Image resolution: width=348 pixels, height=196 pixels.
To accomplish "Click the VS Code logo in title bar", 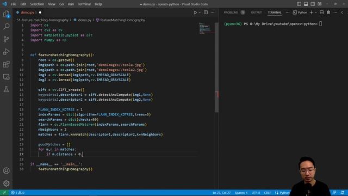I will coord(4,4).
